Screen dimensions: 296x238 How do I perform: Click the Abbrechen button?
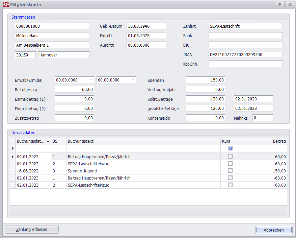pyautogui.click(x=273, y=230)
